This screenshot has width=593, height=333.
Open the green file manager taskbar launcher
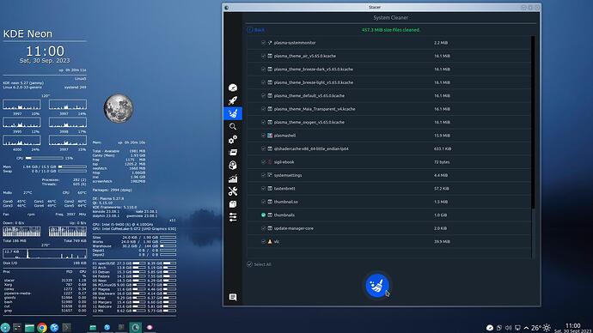coord(29,327)
